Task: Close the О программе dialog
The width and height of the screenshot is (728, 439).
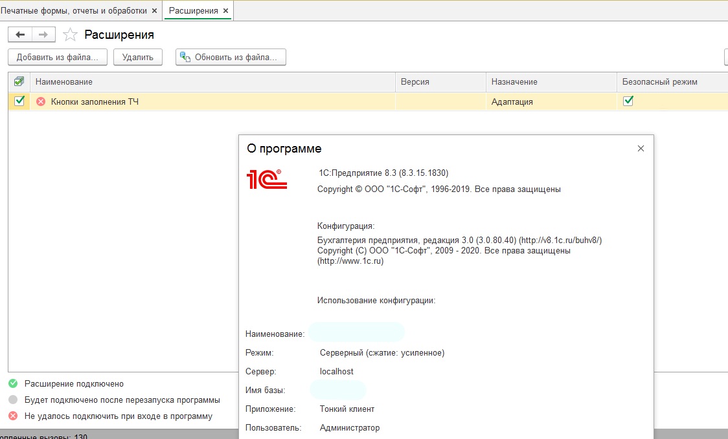Action: point(641,148)
